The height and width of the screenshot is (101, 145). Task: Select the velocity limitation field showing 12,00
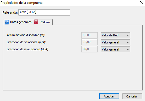click(90, 42)
